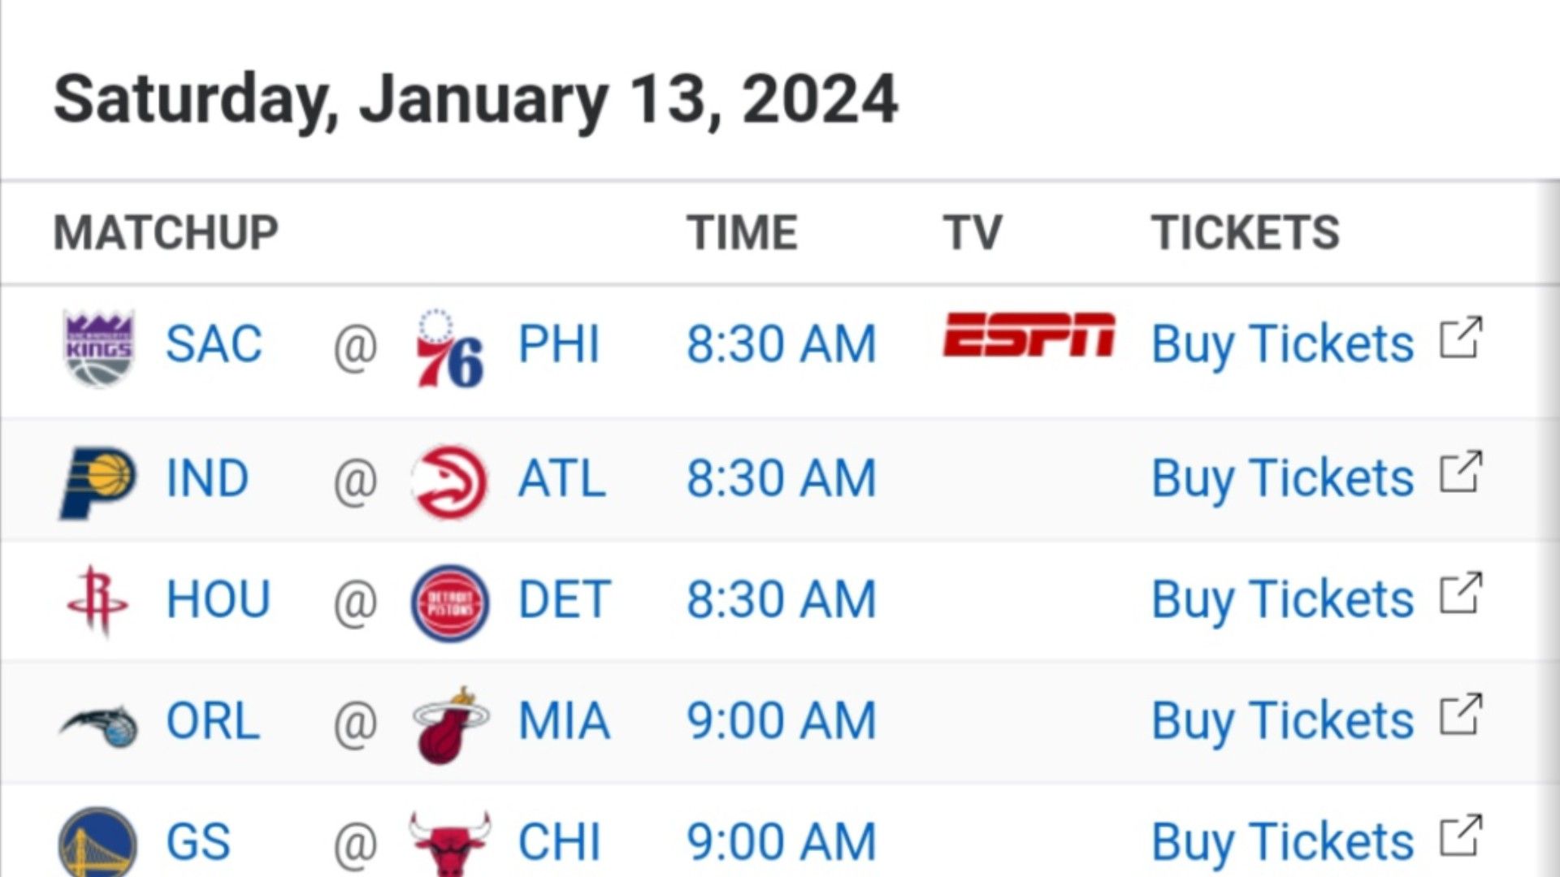Click the Detroit Pistons logo
Screen dimensions: 1560x877
pos(450,603)
